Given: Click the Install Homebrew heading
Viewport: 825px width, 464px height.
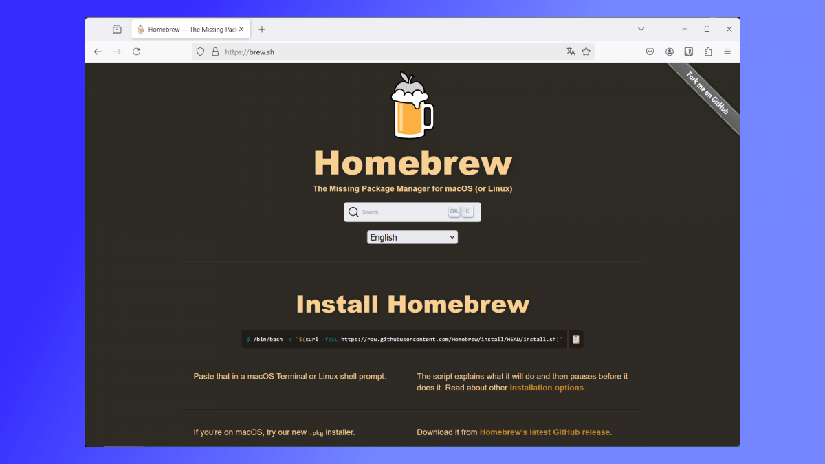Looking at the screenshot, I should coord(412,304).
